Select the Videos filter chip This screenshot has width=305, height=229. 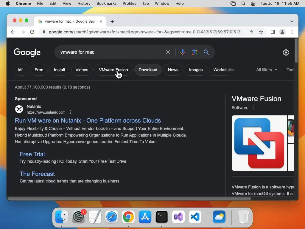click(82, 70)
